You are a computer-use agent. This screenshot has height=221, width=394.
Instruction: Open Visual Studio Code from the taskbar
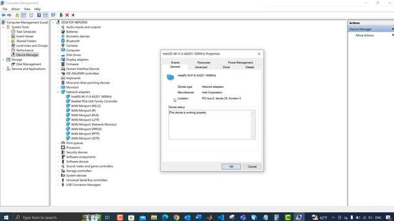tap(221, 217)
